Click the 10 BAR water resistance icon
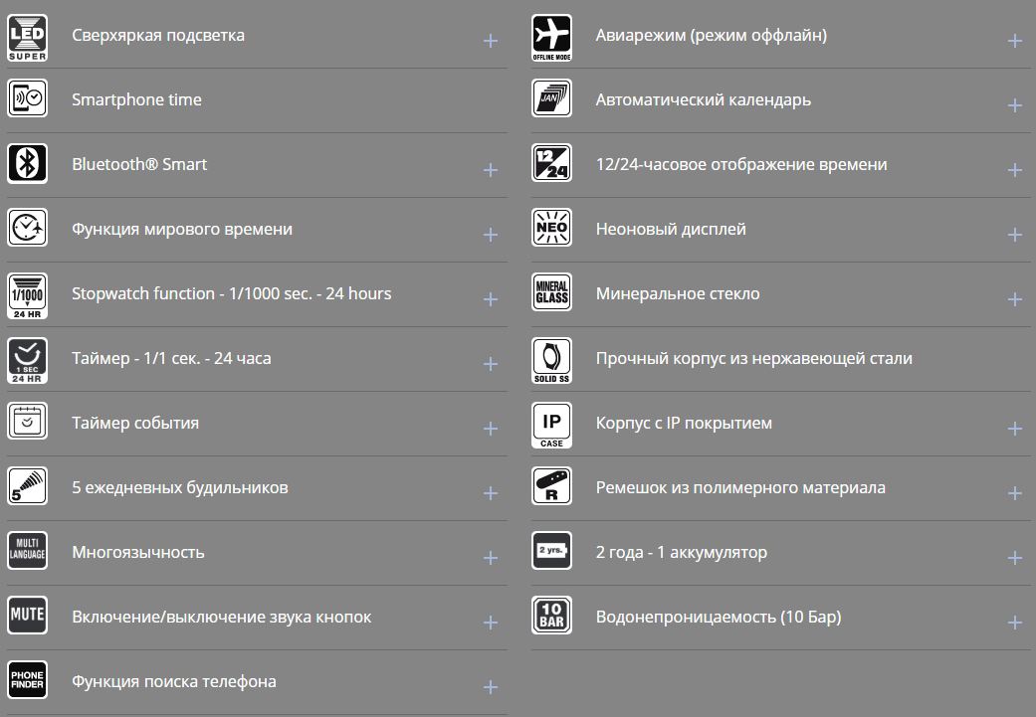Viewport: 1036px width, 717px height. pos(551,617)
